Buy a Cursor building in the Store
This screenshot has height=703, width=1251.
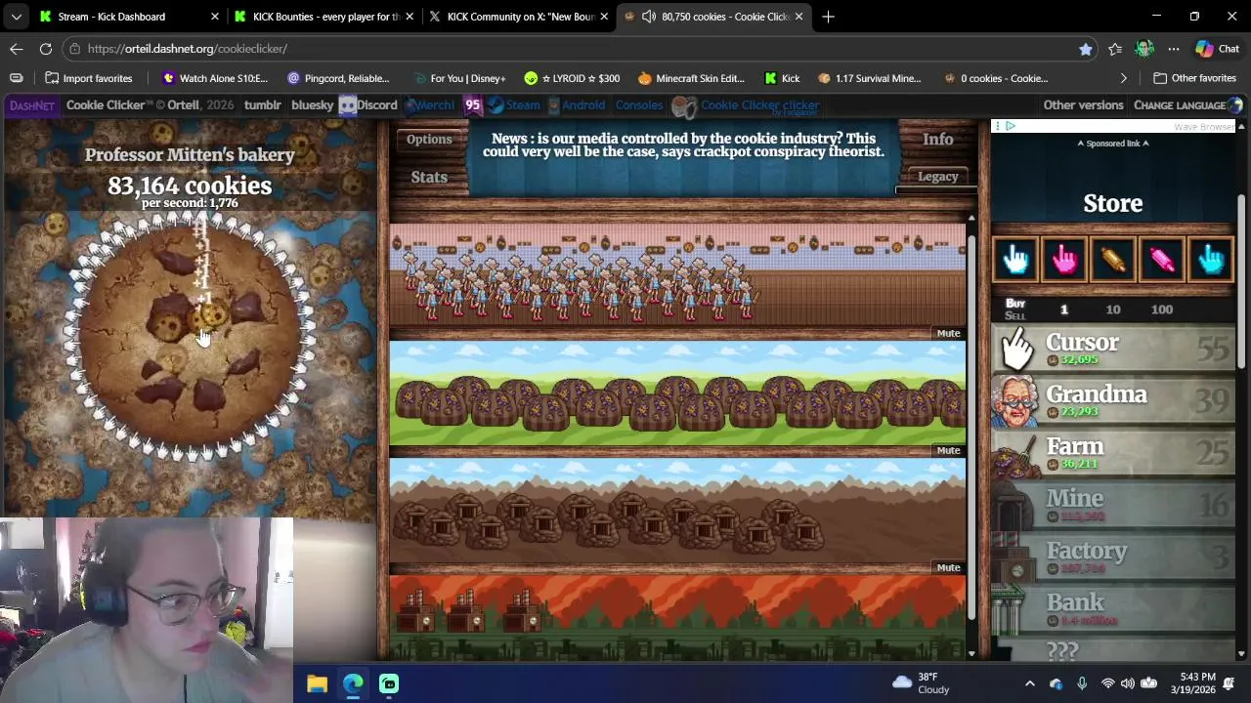[x=1113, y=350]
